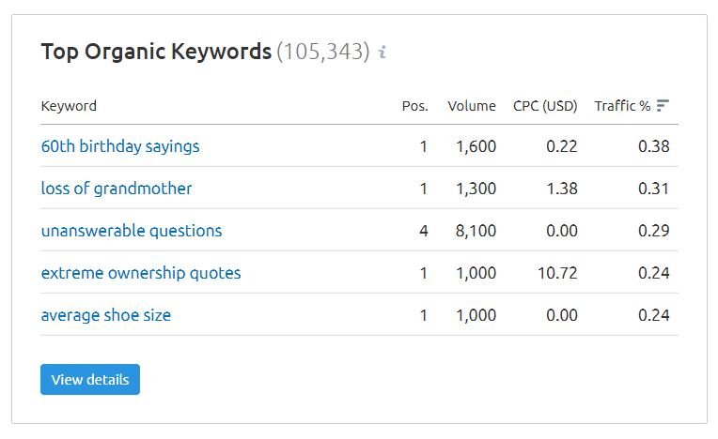The width and height of the screenshot is (718, 439).
Task: Click the Keyword column header
Action: click(x=69, y=106)
